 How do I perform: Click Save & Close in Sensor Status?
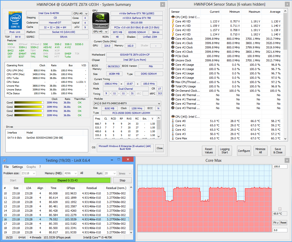click(278, 151)
